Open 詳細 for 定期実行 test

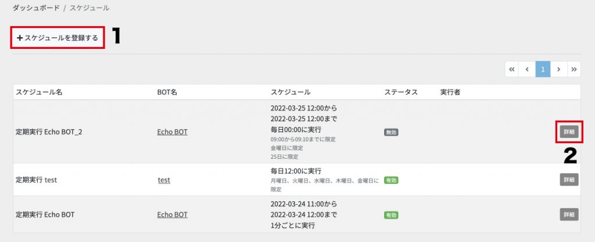[x=569, y=180]
